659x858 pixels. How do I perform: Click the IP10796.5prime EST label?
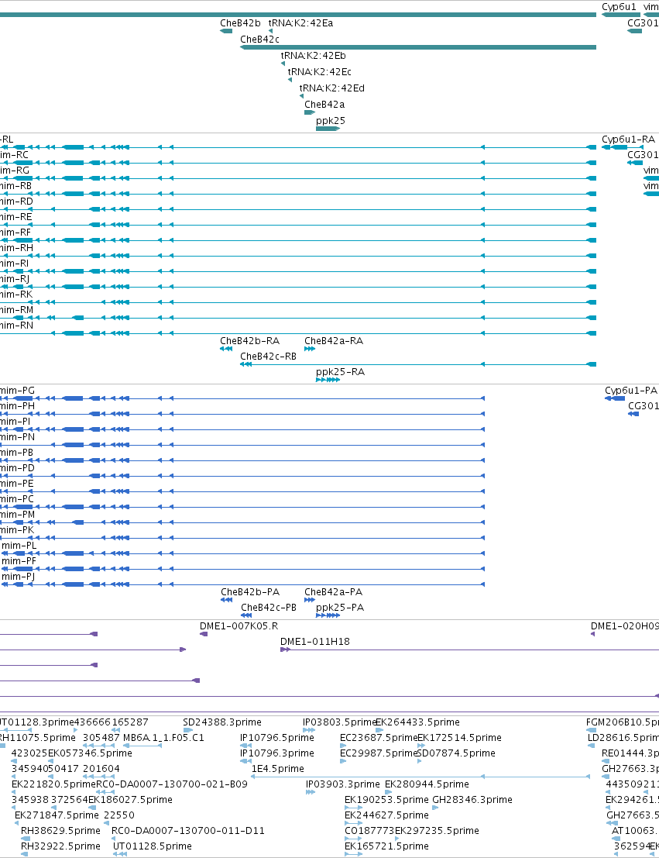(x=277, y=738)
